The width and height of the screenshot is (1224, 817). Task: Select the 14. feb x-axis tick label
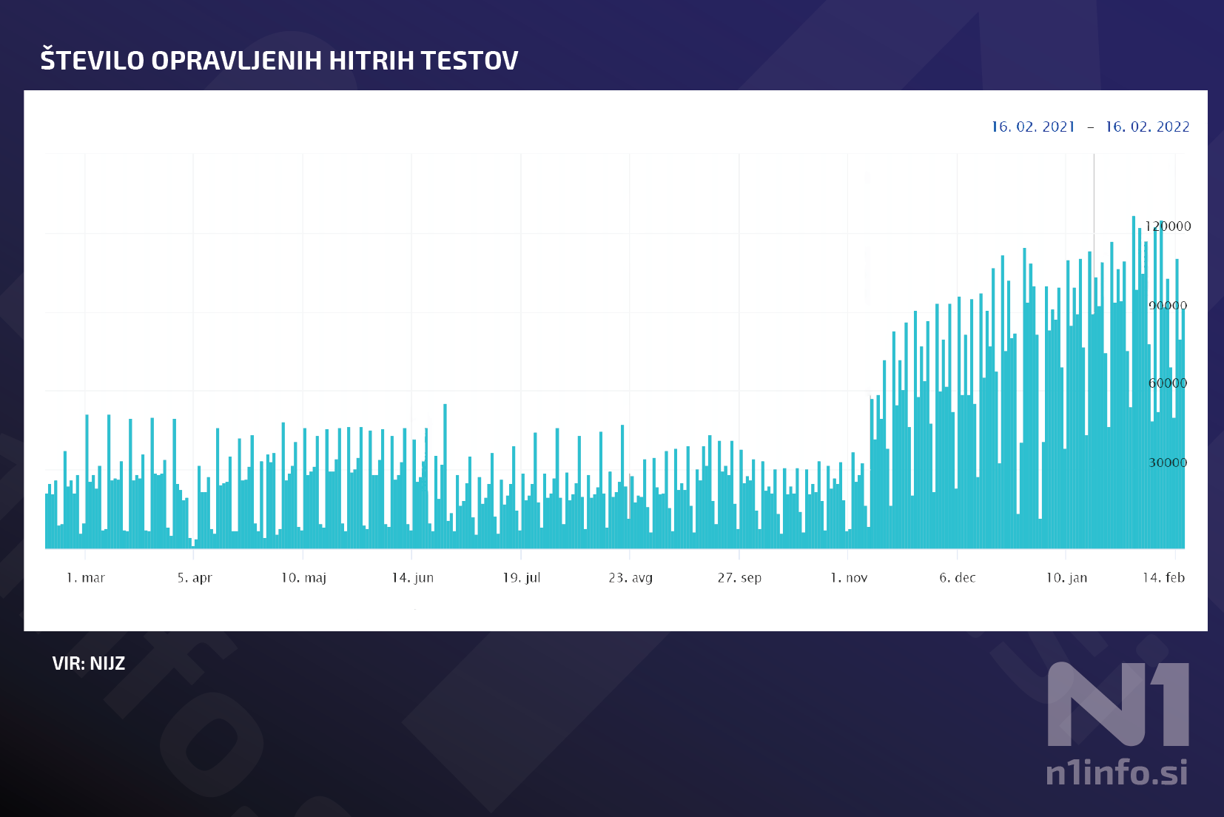tap(1163, 578)
